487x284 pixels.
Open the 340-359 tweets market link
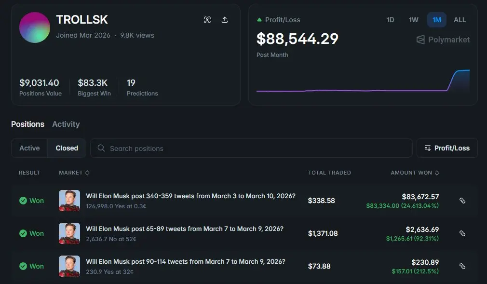[x=190, y=196]
